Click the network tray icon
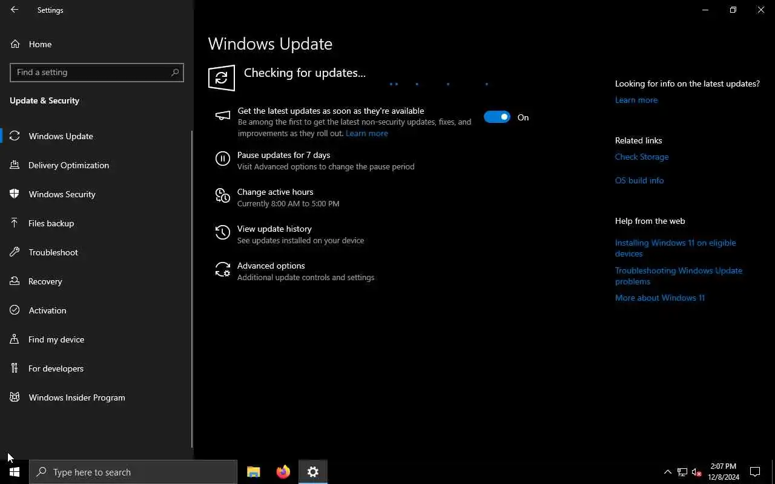 click(682, 472)
